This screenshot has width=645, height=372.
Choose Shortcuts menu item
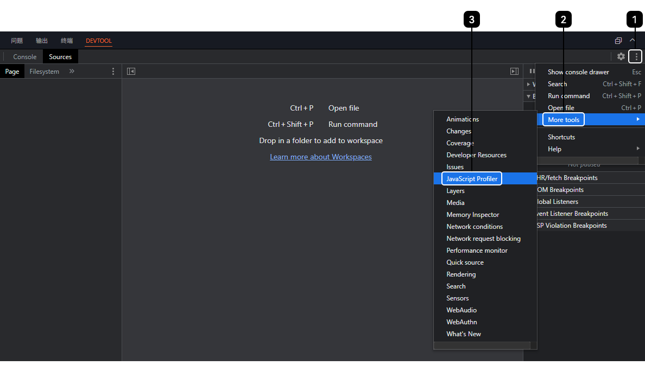[591, 137]
